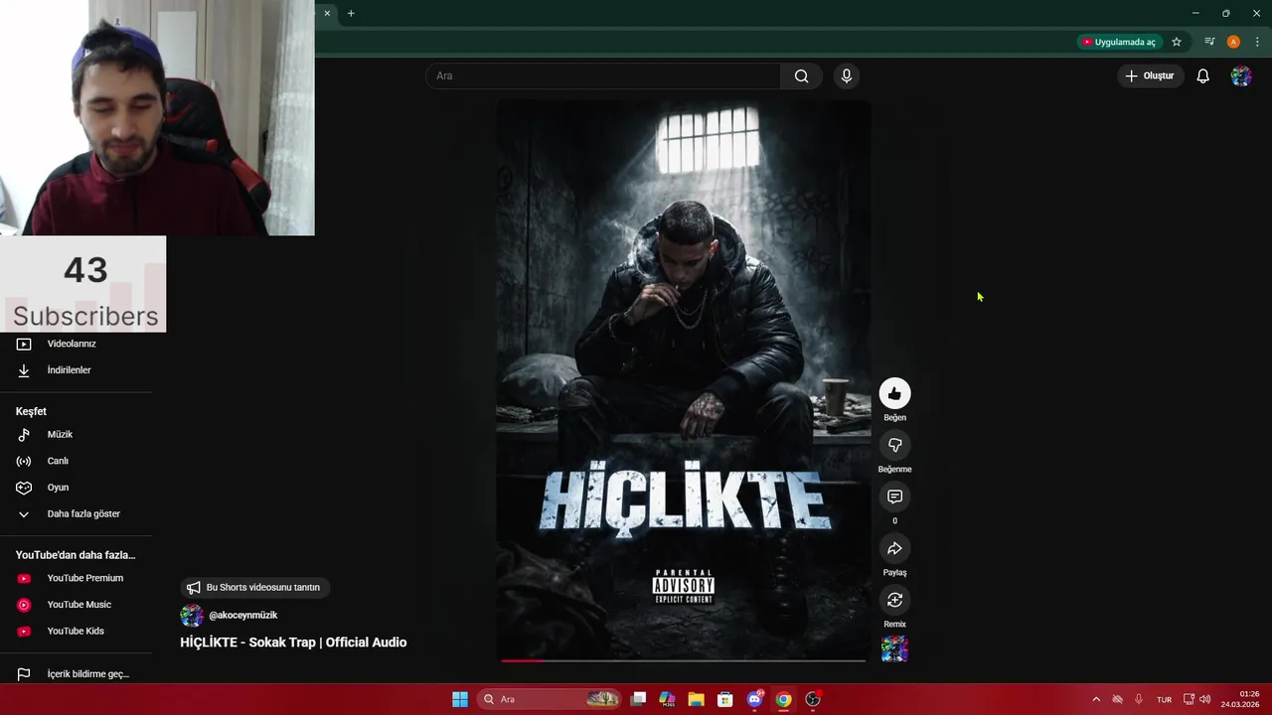The height and width of the screenshot is (715, 1272).
Task: Open the Chrome profile A avatar
Action: pos(1233,42)
